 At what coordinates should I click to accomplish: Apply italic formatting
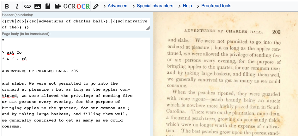(17, 6)
